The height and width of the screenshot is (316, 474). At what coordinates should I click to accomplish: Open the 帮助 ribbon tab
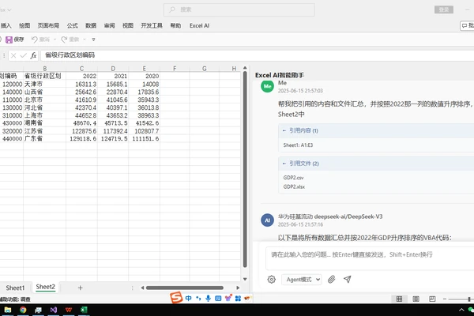pos(175,26)
